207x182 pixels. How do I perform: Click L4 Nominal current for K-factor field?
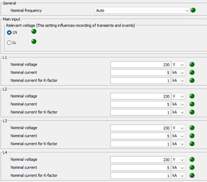pos(141,175)
